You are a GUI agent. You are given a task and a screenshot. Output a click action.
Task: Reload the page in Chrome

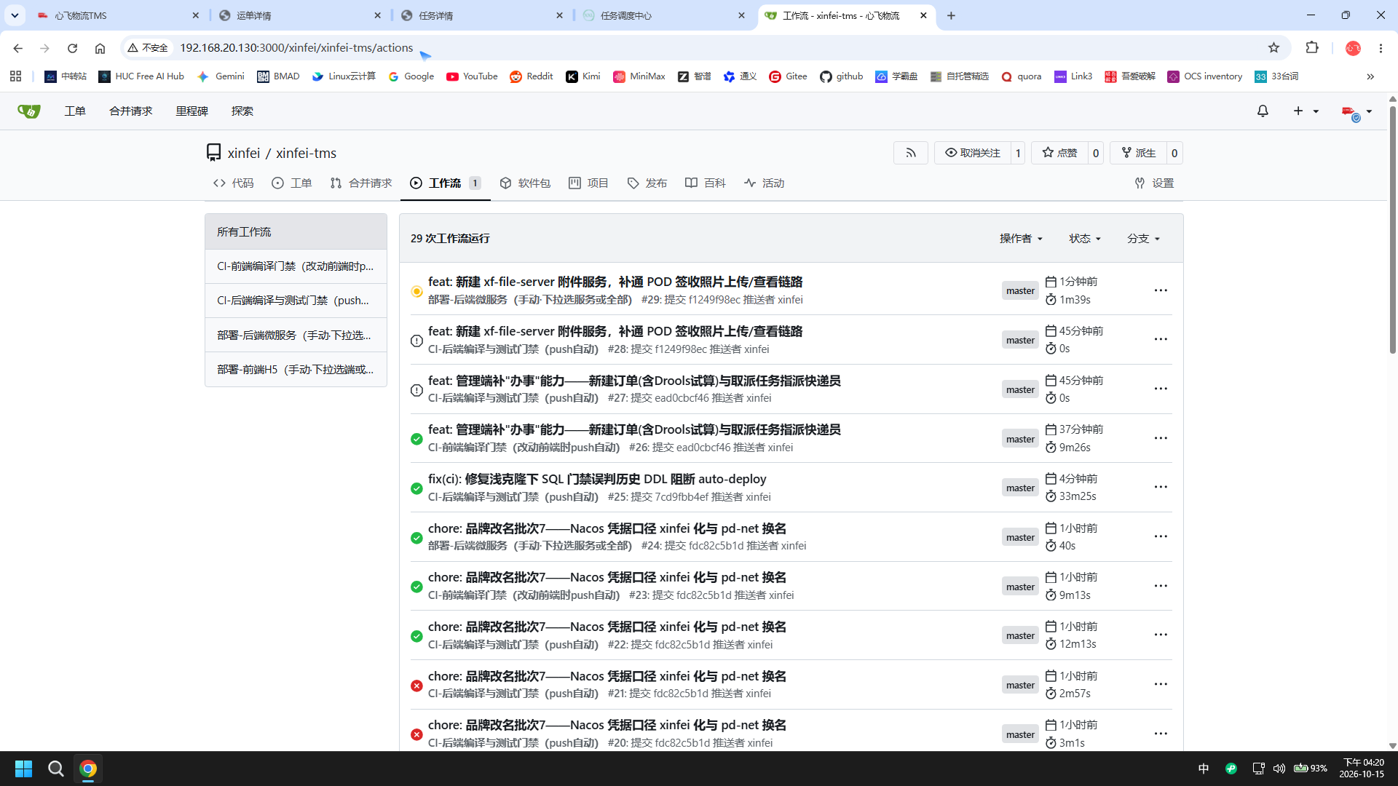click(72, 48)
